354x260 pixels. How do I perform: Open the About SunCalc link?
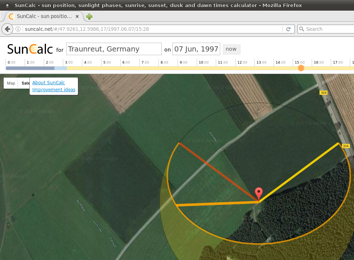(x=49, y=83)
